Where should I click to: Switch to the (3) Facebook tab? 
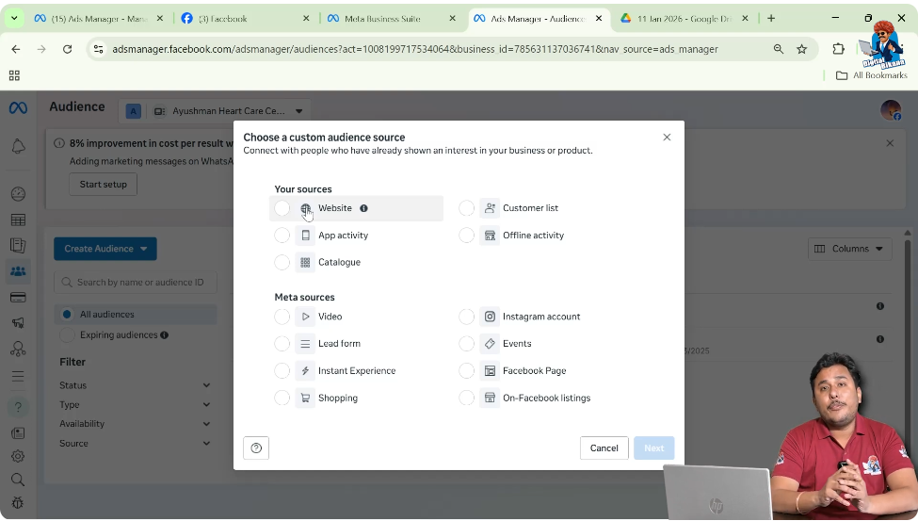click(x=246, y=19)
